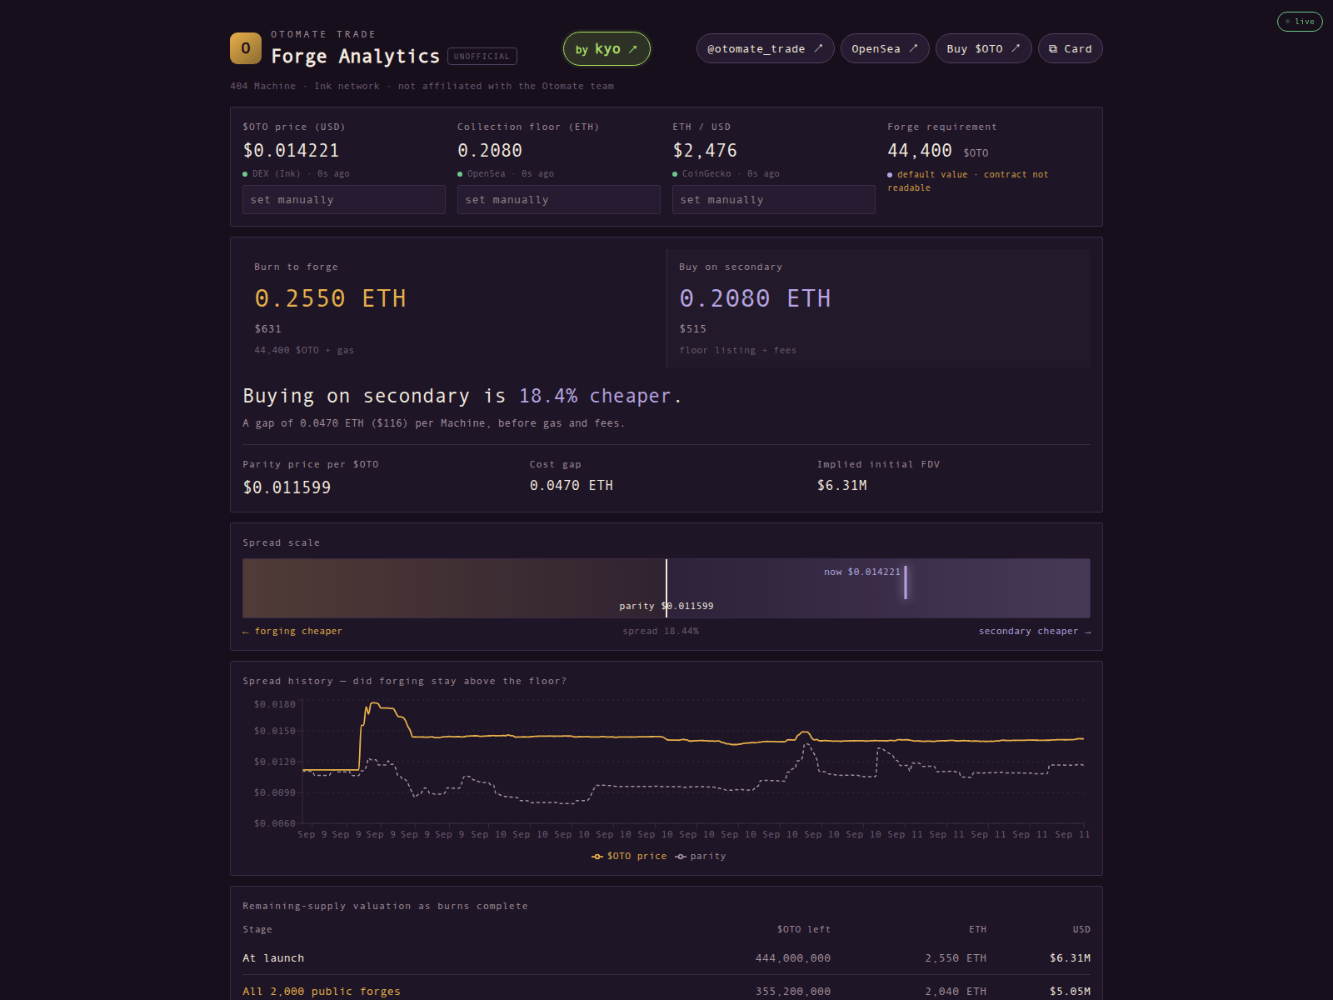Click the forge requirement value 44,400

pyautogui.click(x=920, y=151)
